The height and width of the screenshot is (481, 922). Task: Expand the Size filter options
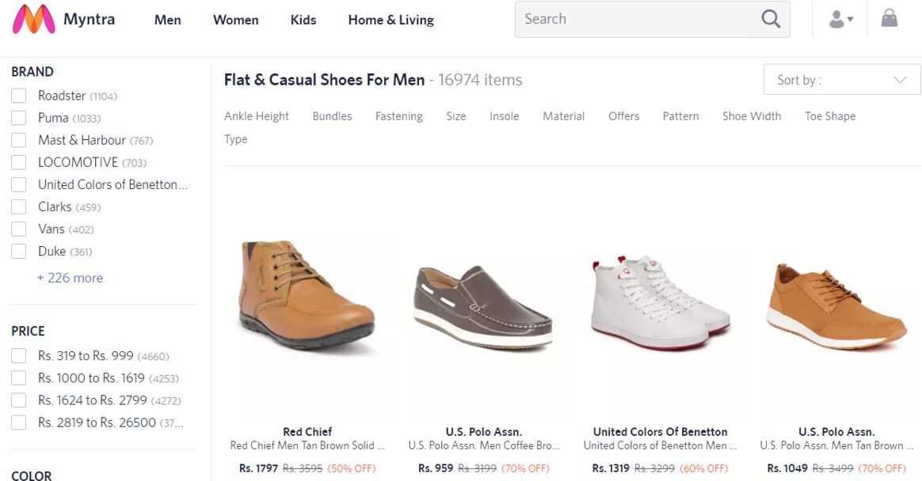455,116
